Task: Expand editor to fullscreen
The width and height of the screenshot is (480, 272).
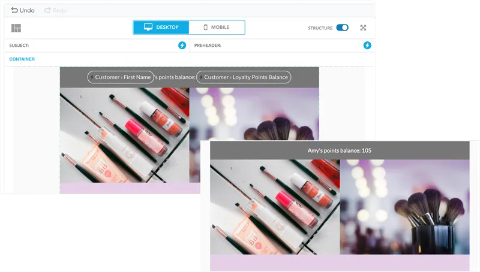Action: (363, 28)
